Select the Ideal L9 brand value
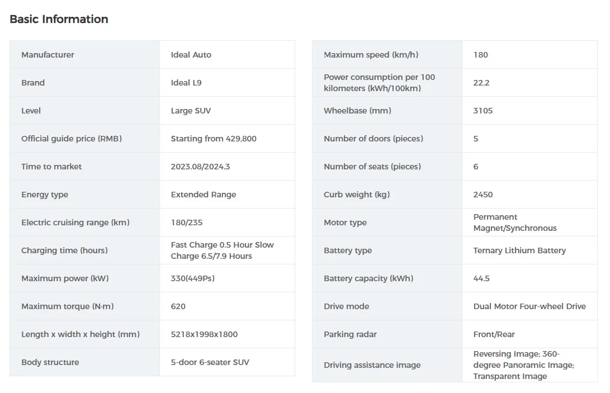This screenshot has width=610, height=393. pos(186,83)
